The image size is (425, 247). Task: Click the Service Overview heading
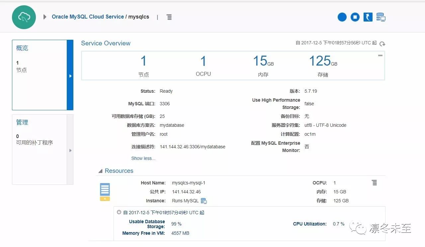point(106,43)
